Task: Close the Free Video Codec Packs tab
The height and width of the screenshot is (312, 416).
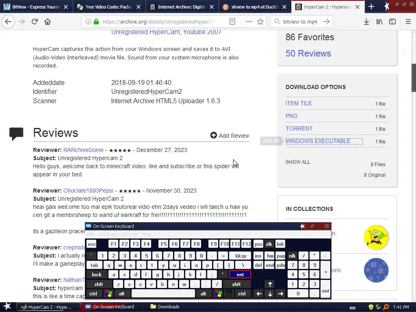Action: tap(139, 7)
